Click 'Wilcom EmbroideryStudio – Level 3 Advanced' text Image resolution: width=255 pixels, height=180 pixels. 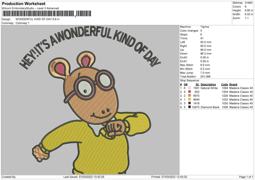tap(30, 8)
